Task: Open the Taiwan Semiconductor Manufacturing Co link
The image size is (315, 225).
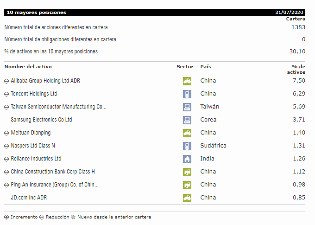Action: [58, 107]
